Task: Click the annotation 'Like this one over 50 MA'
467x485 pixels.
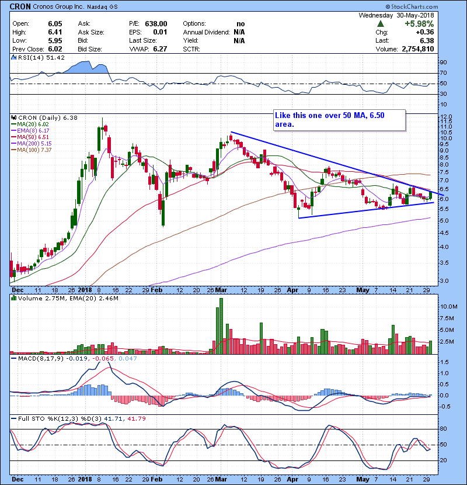Action: point(339,120)
